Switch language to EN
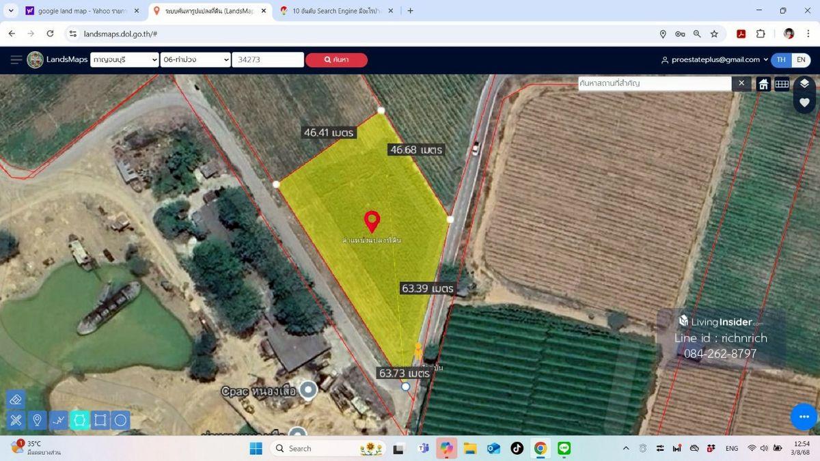This screenshot has height=461, width=820. point(801,60)
